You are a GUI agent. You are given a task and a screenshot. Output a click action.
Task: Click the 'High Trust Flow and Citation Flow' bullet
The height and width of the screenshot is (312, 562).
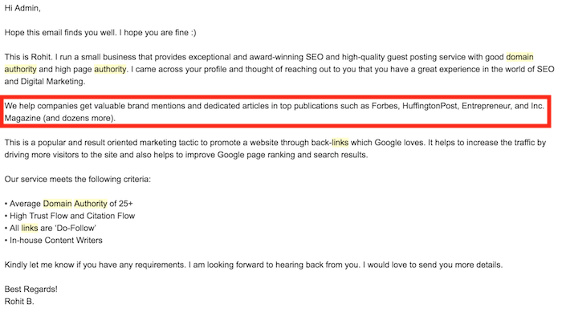pyautogui.click(x=70, y=216)
